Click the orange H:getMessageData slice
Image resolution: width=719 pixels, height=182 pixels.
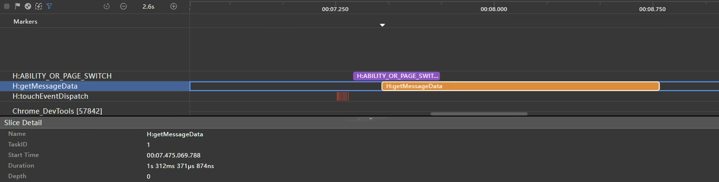click(x=520, y=86)
